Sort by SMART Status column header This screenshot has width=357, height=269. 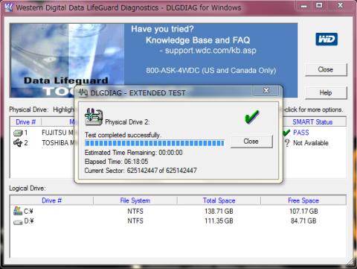312,122
